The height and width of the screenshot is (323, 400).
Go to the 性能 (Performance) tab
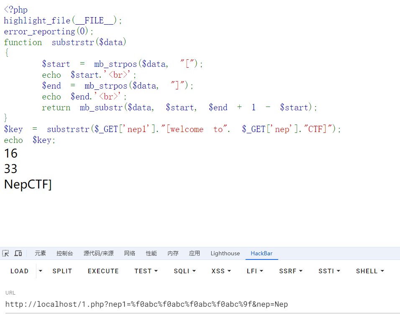coord(151,253)
